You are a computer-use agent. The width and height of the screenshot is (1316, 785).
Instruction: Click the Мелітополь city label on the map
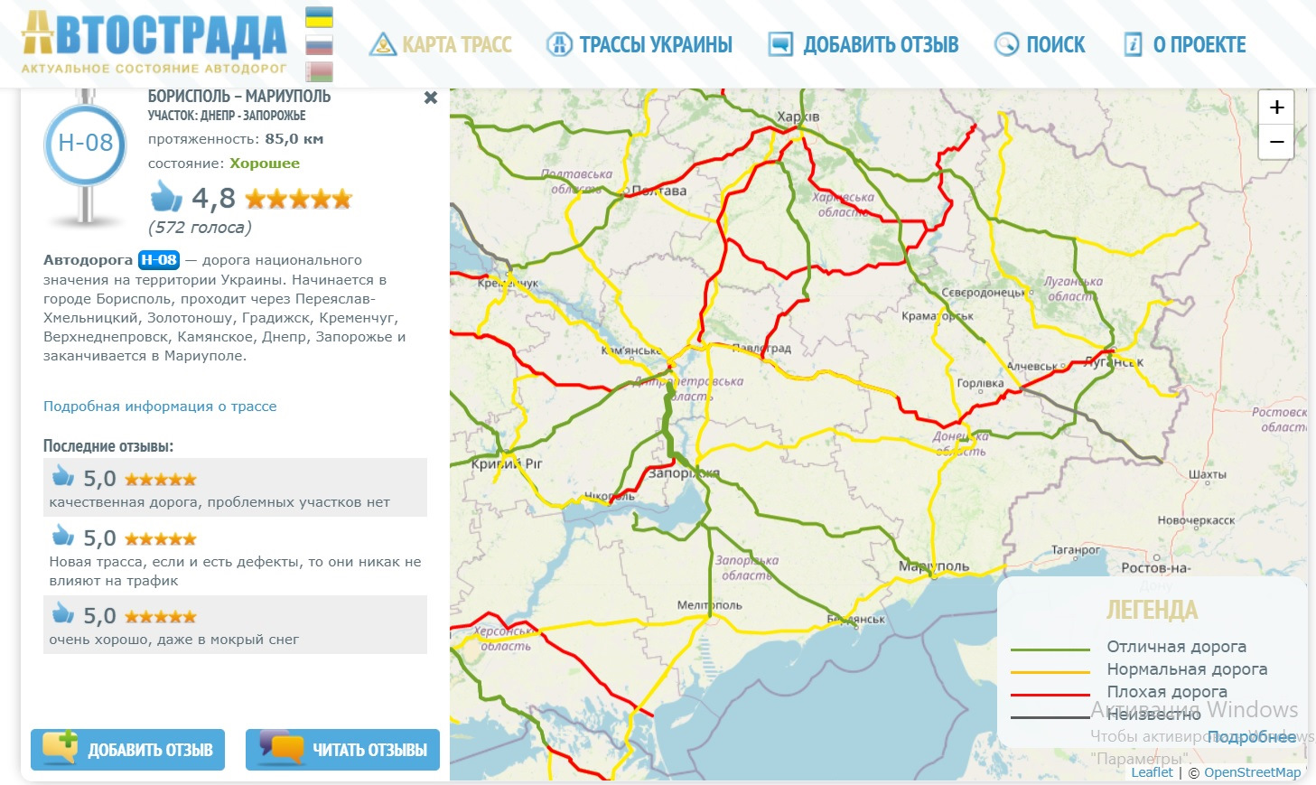click(710, 605)
